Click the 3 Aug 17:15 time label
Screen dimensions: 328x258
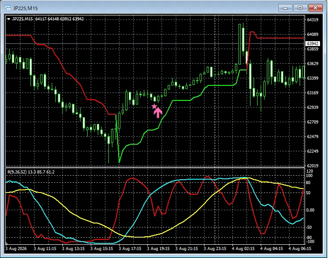[x=130, y=249]
